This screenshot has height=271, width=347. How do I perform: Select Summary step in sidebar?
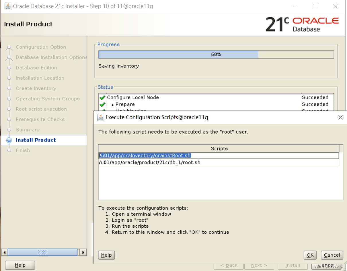tap(28, 130)
